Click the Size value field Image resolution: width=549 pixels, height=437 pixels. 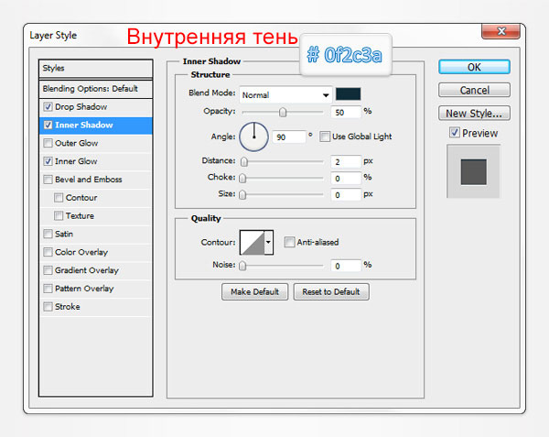coord(346,194)
